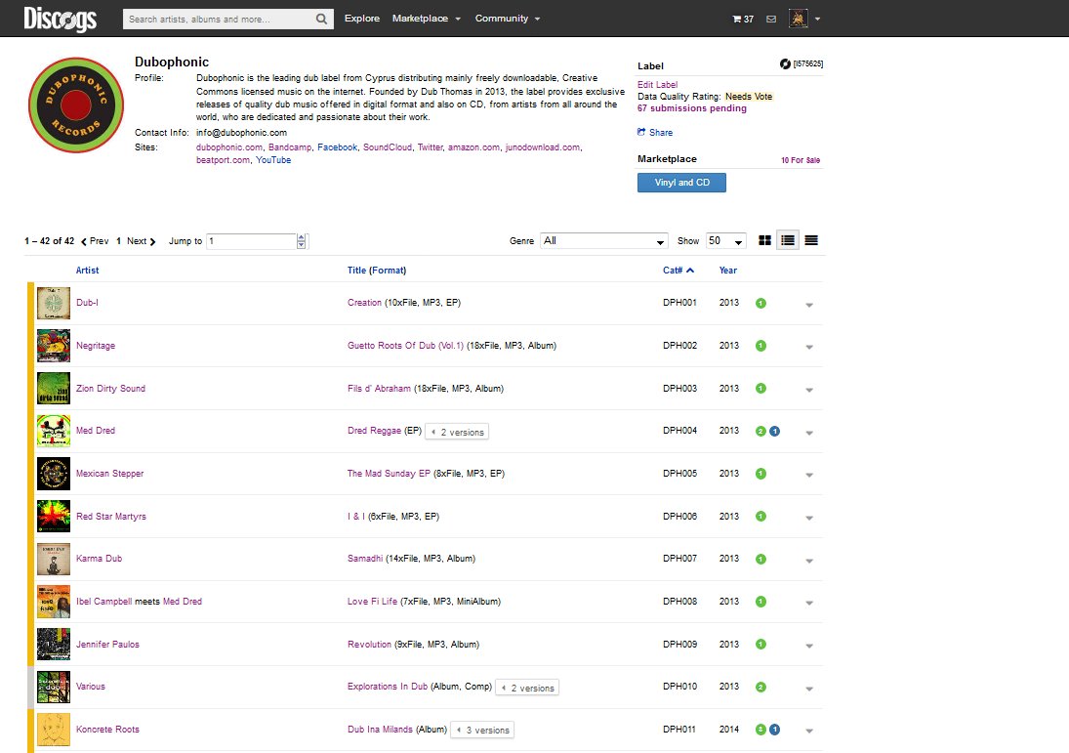This screenshot has height=753, width=1069.
Task: Open the Samadhi release title
Action: click(x=365, y=558)
